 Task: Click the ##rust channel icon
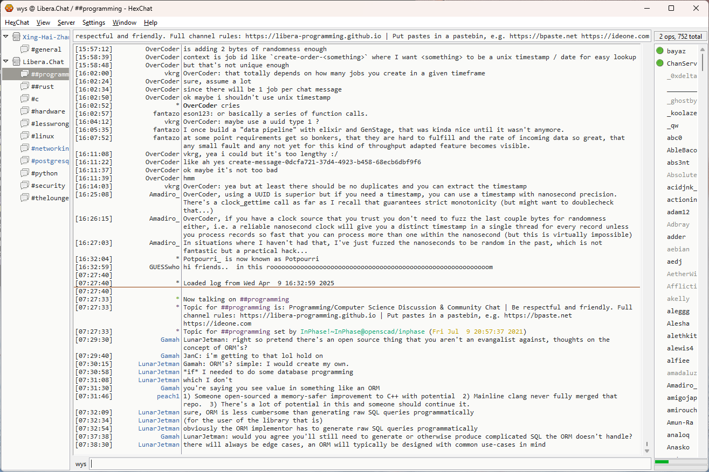[25, 87]
